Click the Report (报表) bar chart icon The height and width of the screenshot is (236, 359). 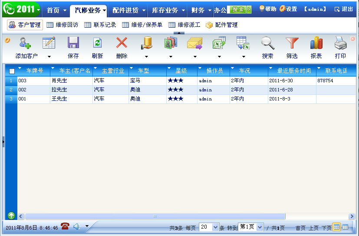316,43
